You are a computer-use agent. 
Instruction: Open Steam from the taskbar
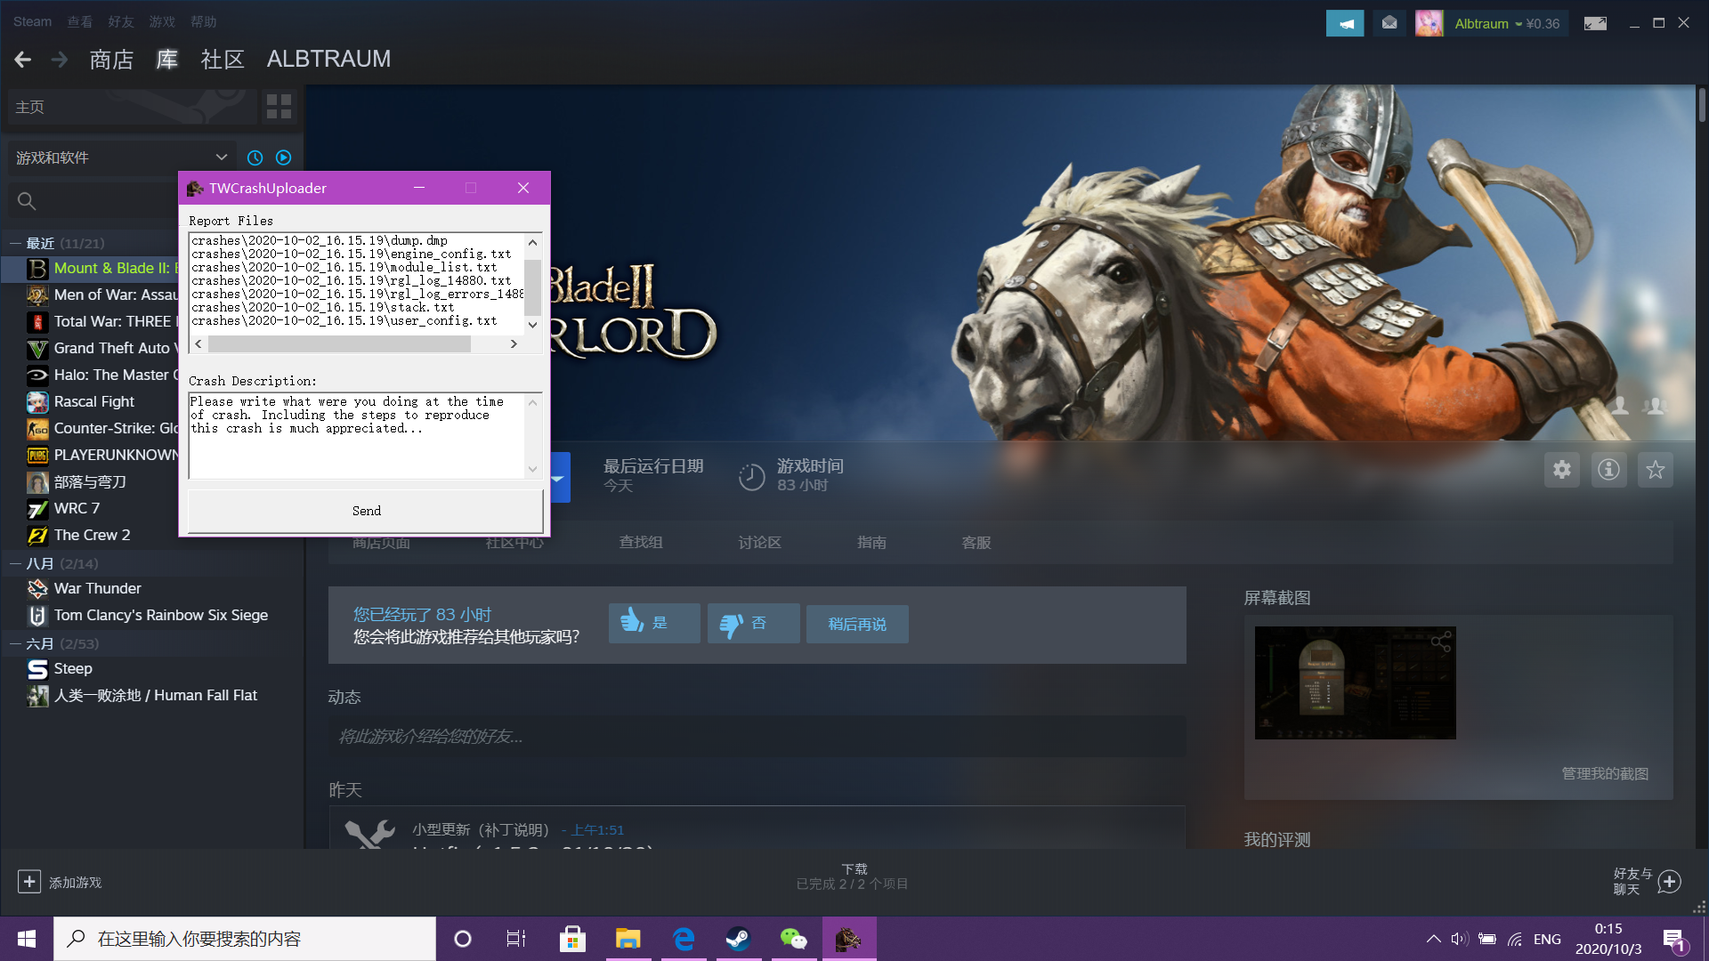(738, 939)
